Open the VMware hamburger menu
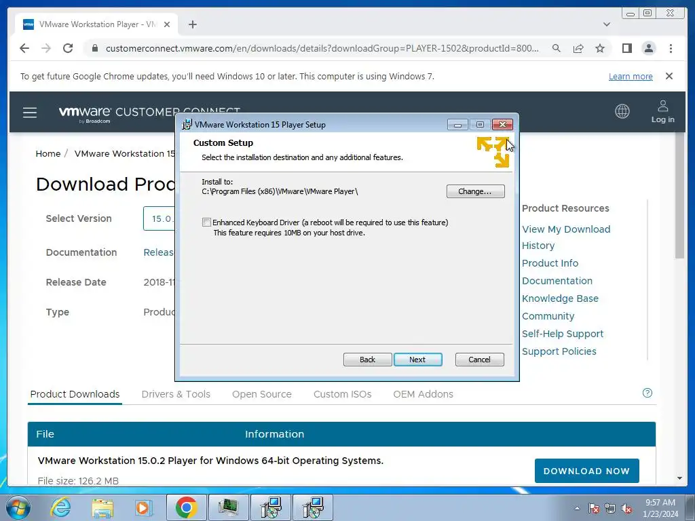 [x=30, y=113]
